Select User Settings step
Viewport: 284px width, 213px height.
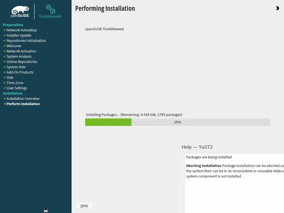click(x=17, y=88)
